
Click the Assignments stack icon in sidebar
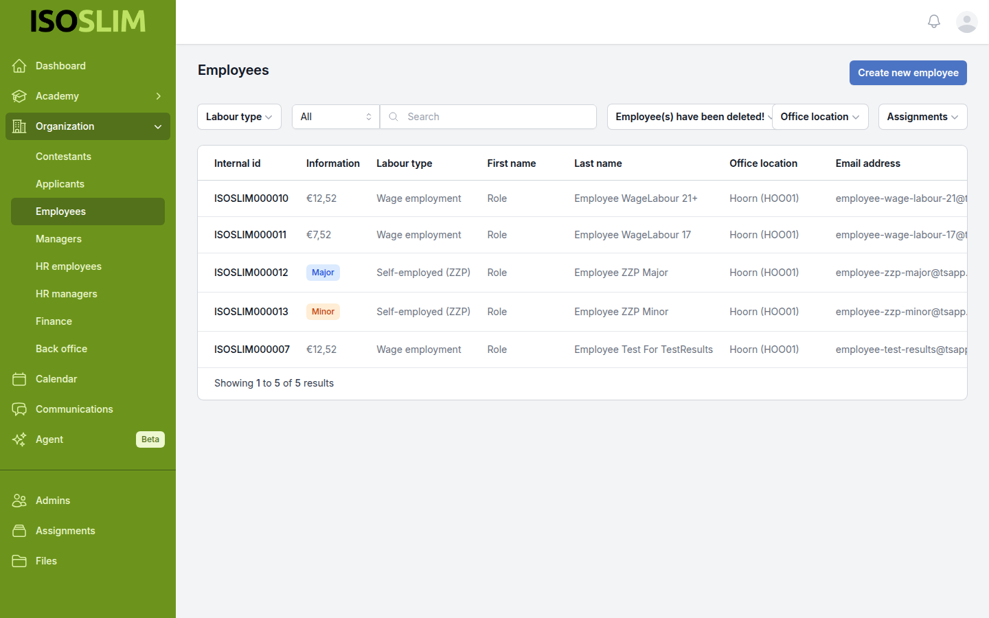(x=19, y=531)
